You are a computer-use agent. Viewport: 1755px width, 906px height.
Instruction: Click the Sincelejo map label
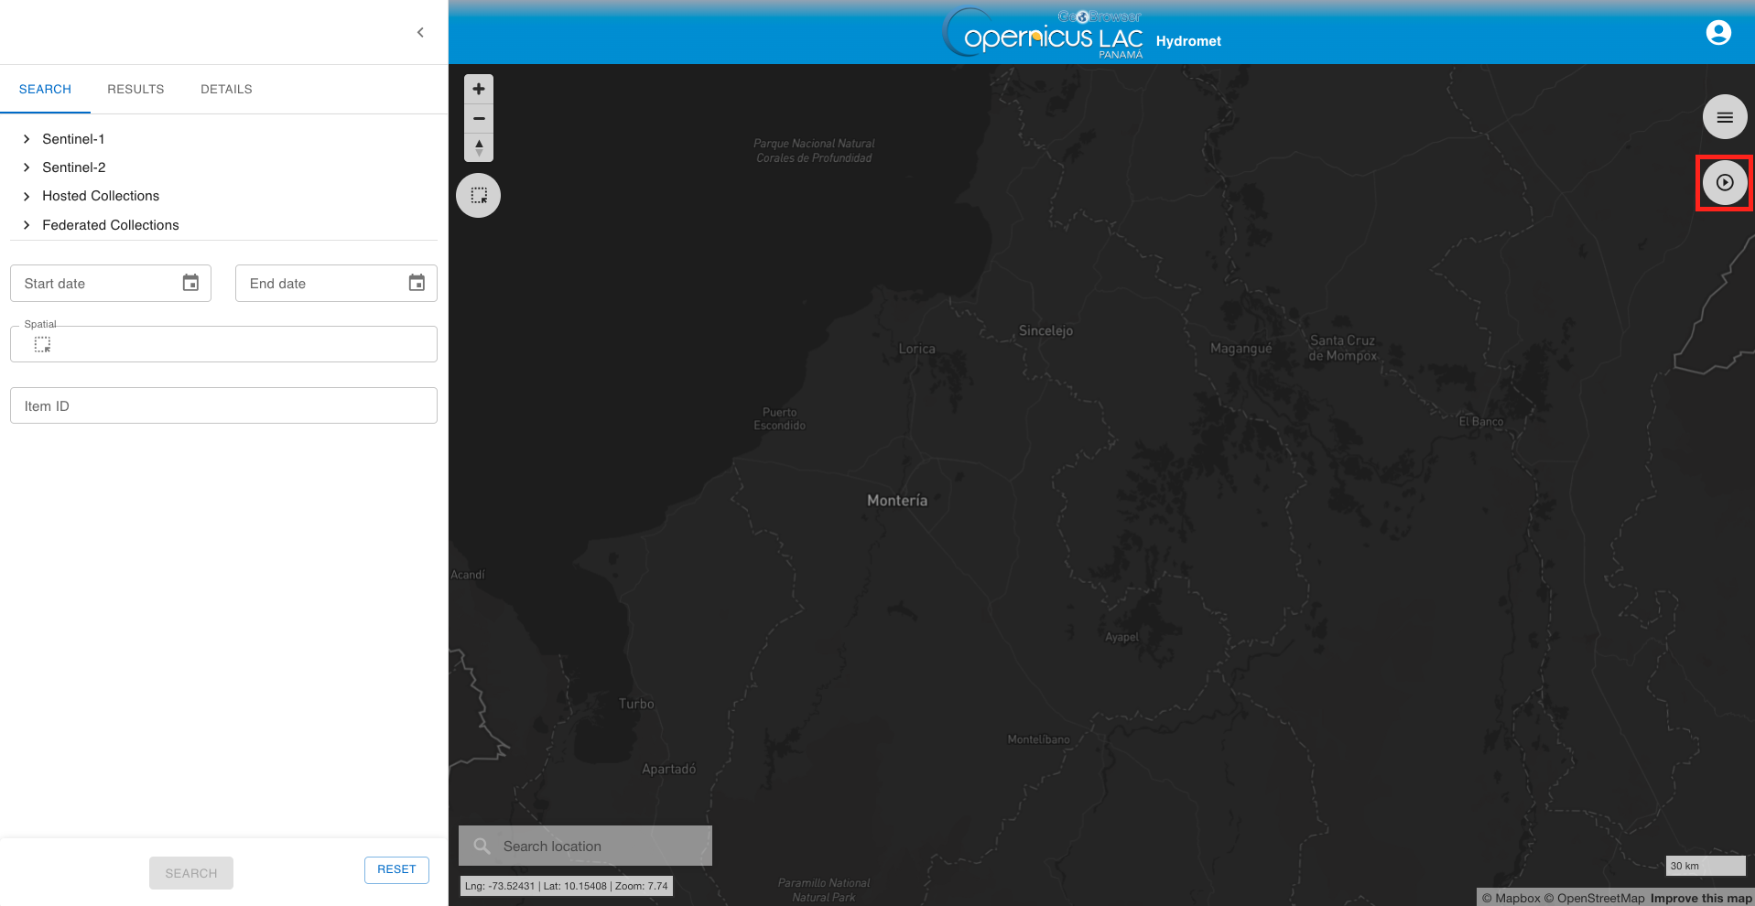tap(1045, 331)
